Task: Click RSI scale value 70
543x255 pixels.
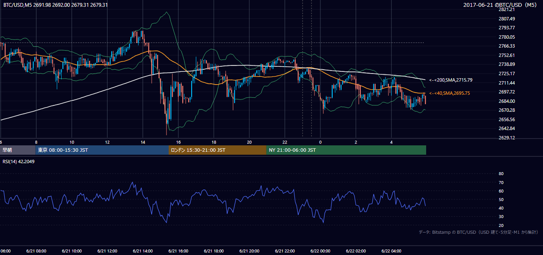Action: tap(501, 182)
